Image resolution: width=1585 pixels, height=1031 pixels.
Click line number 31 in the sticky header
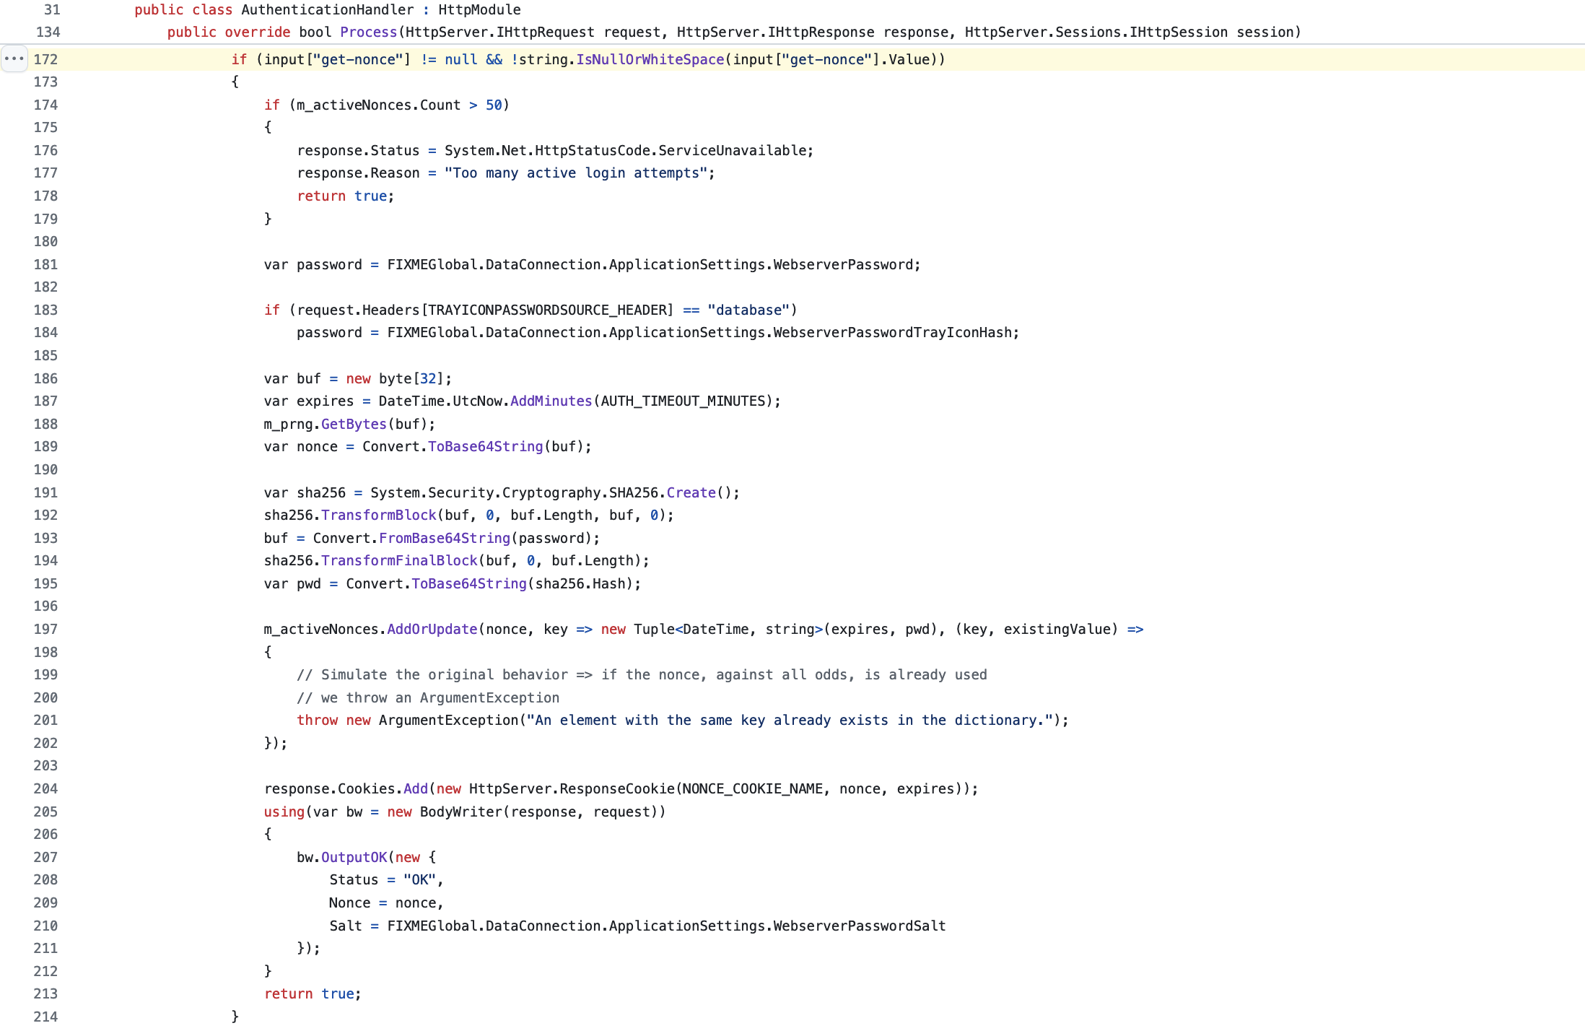[x=52, y=9]
